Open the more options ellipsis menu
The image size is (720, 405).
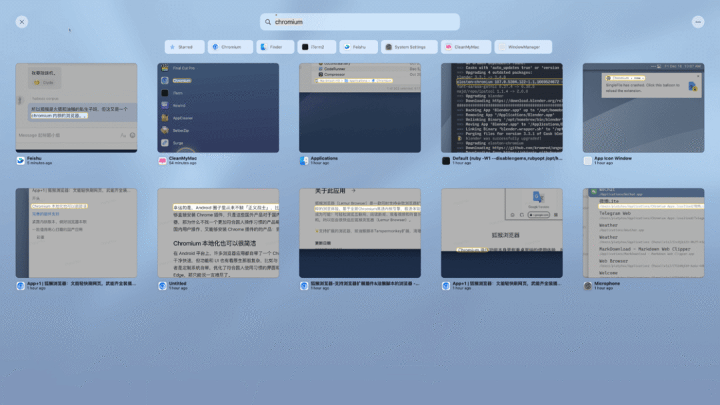[x=697, y=22]
